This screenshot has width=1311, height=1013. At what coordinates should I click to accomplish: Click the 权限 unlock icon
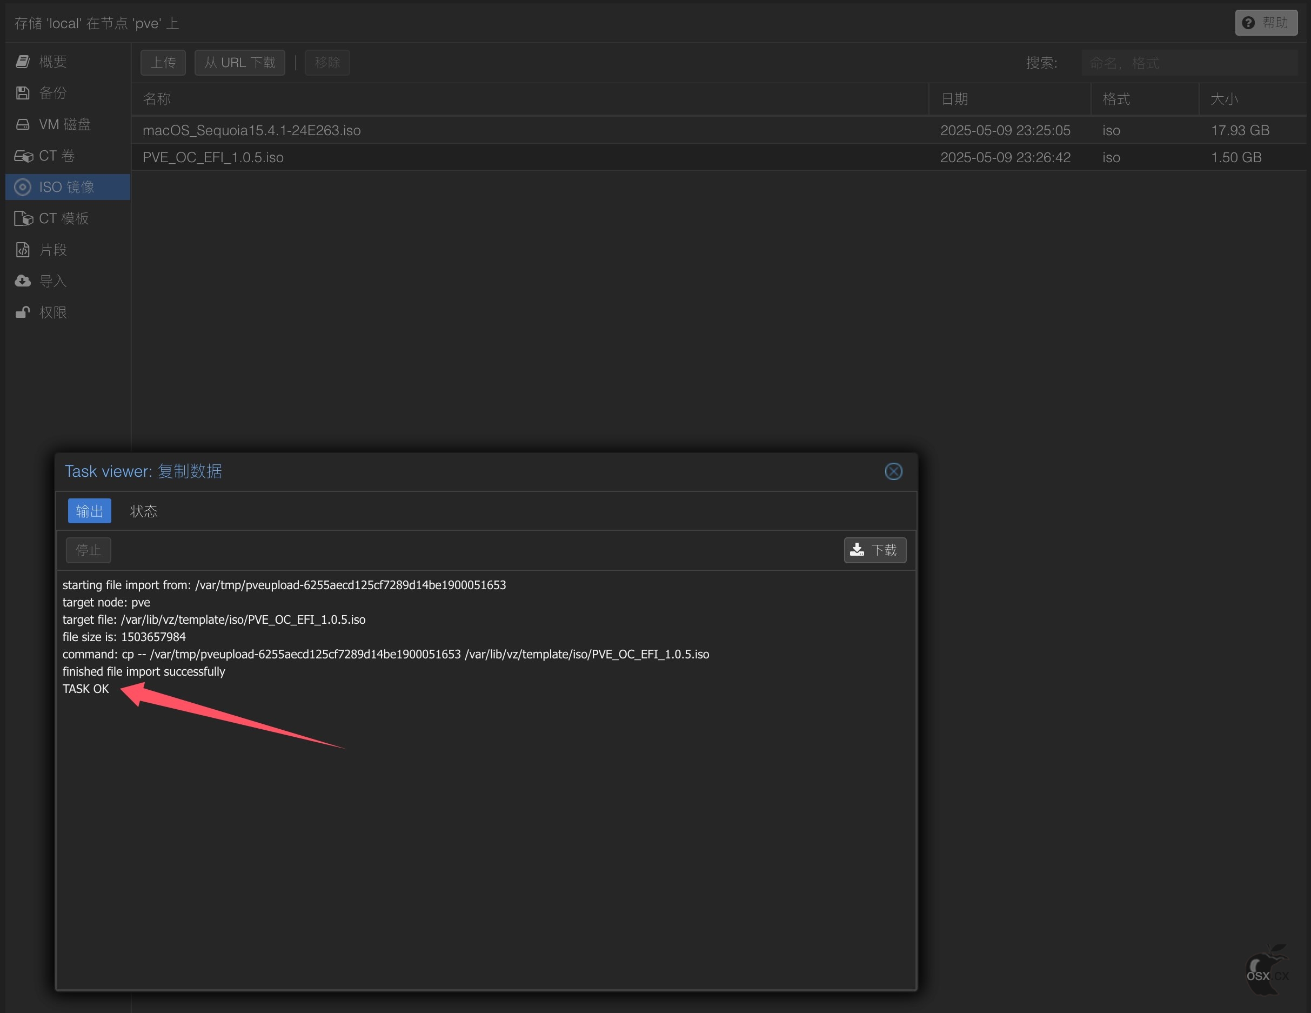click(23, 312)
